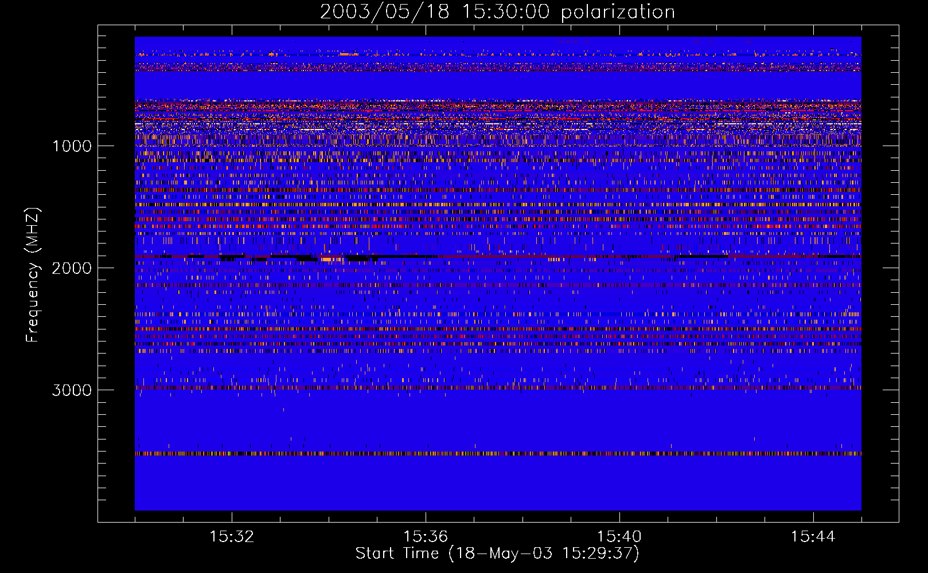Click the 15:32 time tick label
928x573 pixels.
(232, 537)
